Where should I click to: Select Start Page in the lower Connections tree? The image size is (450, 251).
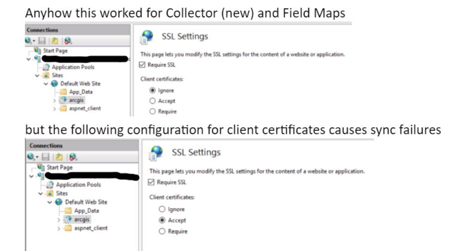coord(60,167)
